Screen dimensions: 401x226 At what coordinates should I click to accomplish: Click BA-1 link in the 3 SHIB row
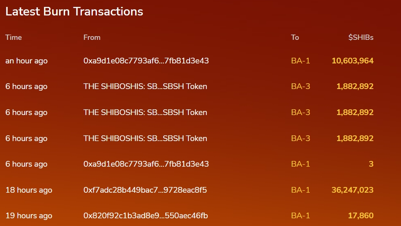pyautogui.click(x=300, y=164)
